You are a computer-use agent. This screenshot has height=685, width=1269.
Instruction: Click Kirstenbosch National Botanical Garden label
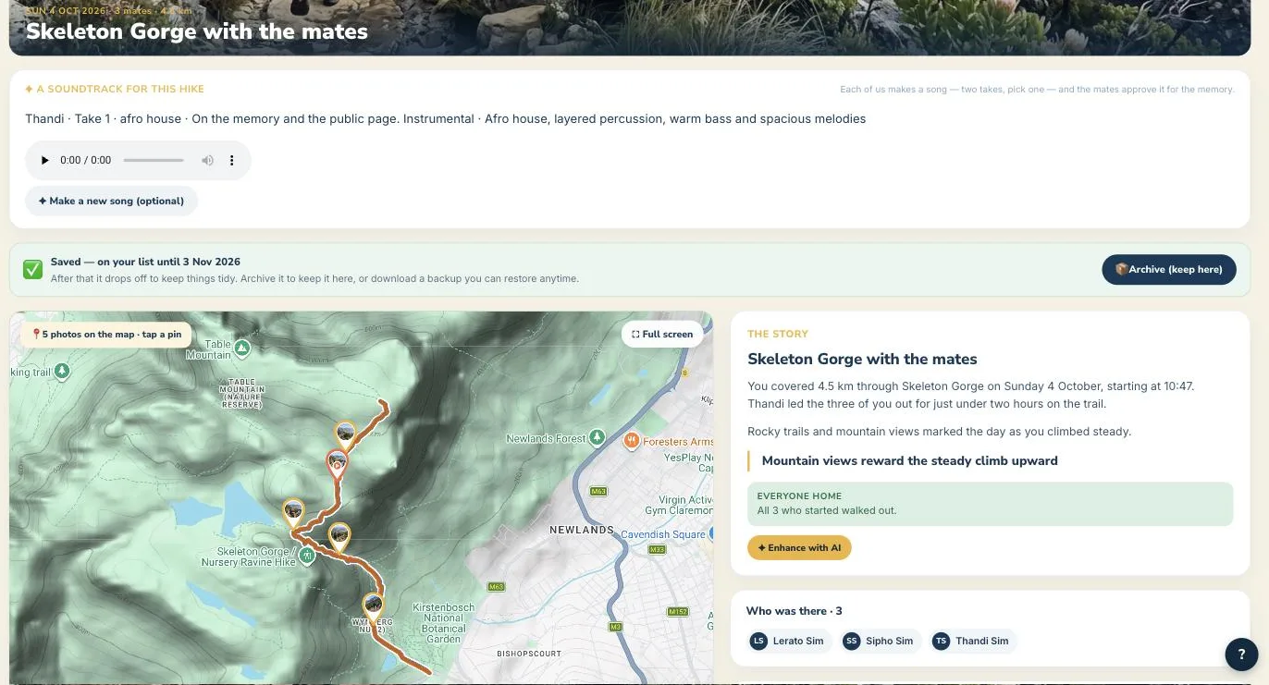(x=444, y=623)
